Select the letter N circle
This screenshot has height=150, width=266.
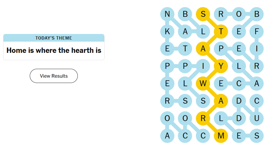(x=167, y=14)
